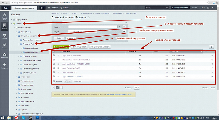The height and width of the screenshot is (120, 219).
Task: Expand the Моб. Телефоны tree node
Action: [x=16, y=32]
